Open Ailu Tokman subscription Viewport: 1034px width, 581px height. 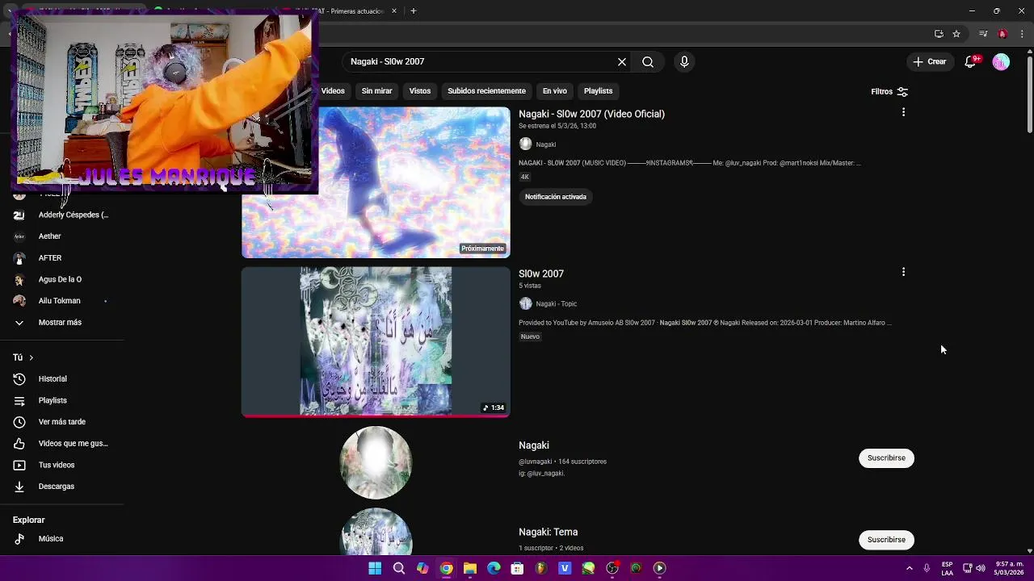[x=61, y=301]
